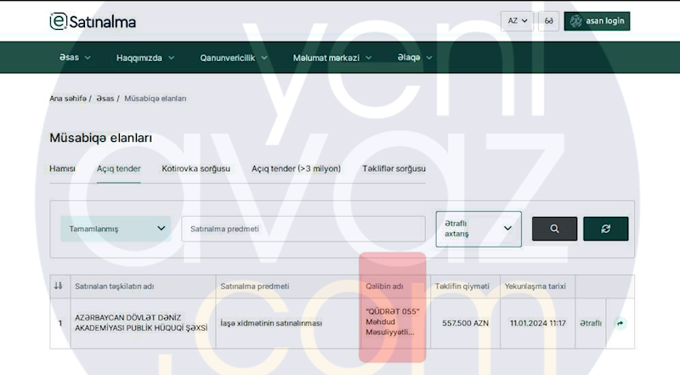Open Açıq tender (>3 milyon) tab
The image size is (680, 375).
[296, 168]
